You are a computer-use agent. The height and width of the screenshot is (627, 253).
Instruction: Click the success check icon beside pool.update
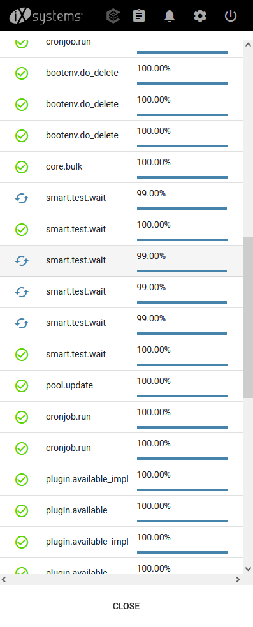point(22,386)
